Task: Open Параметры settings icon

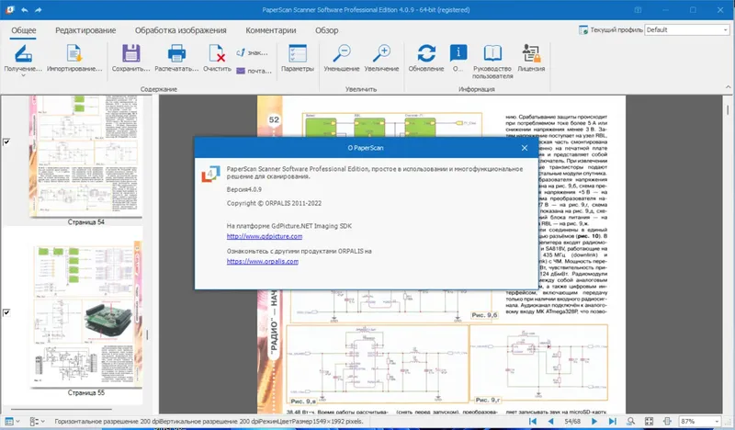Action: coord(297,54)
